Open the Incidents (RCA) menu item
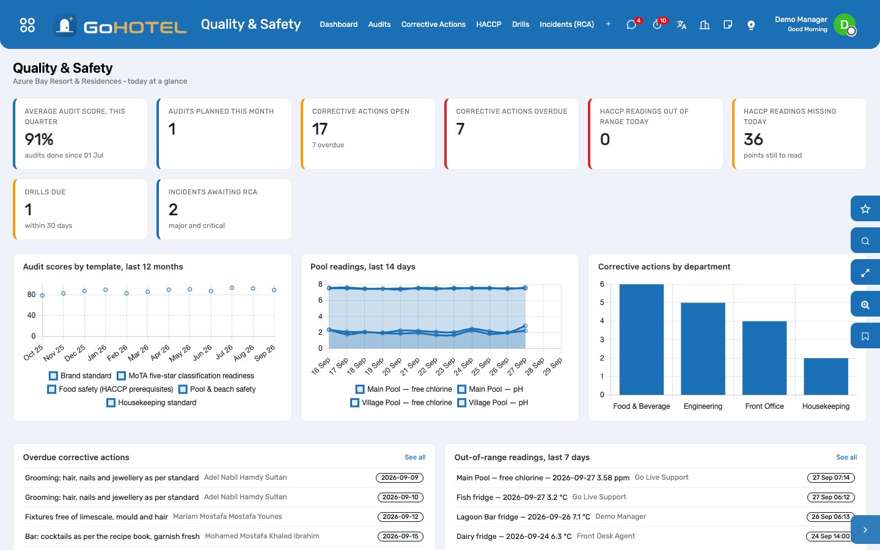This screenshot has height=550, width=880. click(x=566, y=24)
